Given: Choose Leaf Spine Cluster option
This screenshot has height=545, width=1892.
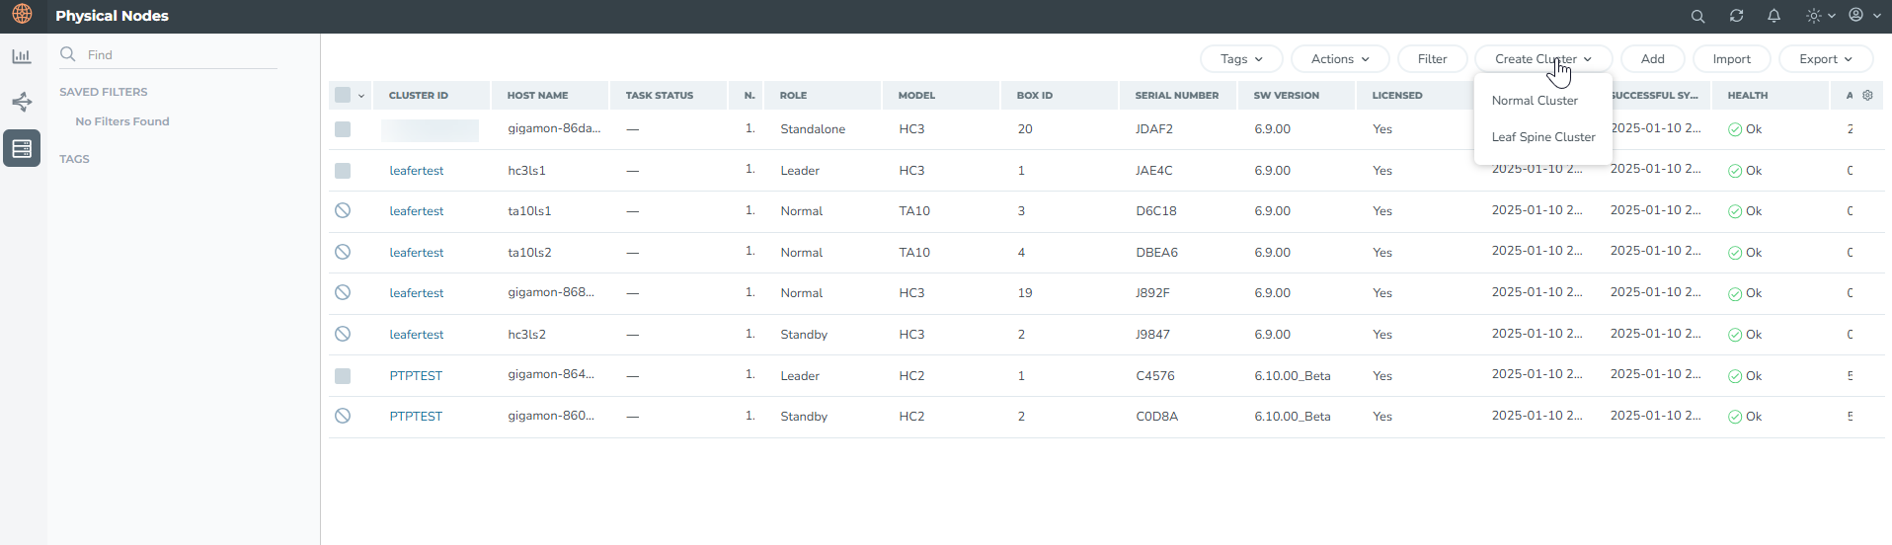Looking at the screenshot, I should coord(1542,137).
